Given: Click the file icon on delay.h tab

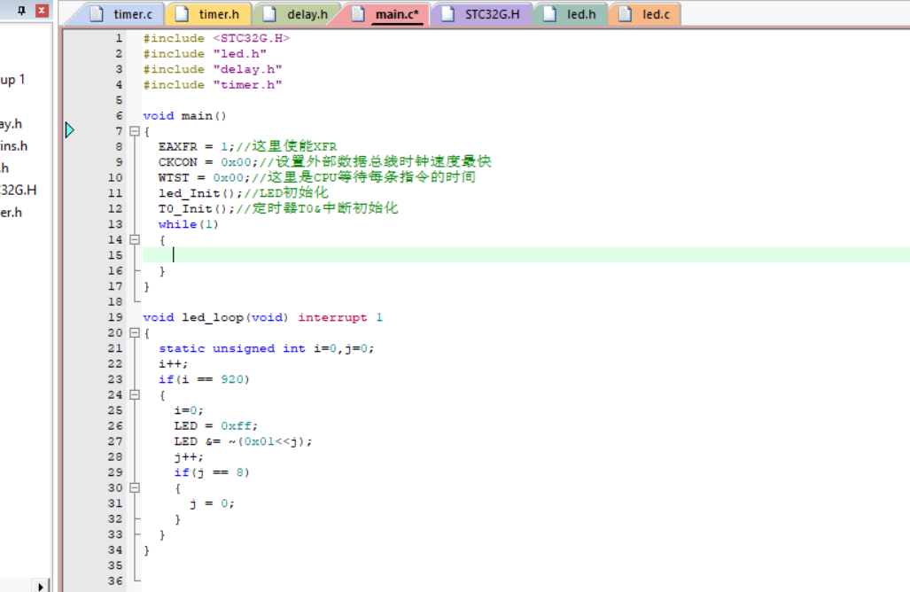Looking at the screenshot, I should 269,14.
